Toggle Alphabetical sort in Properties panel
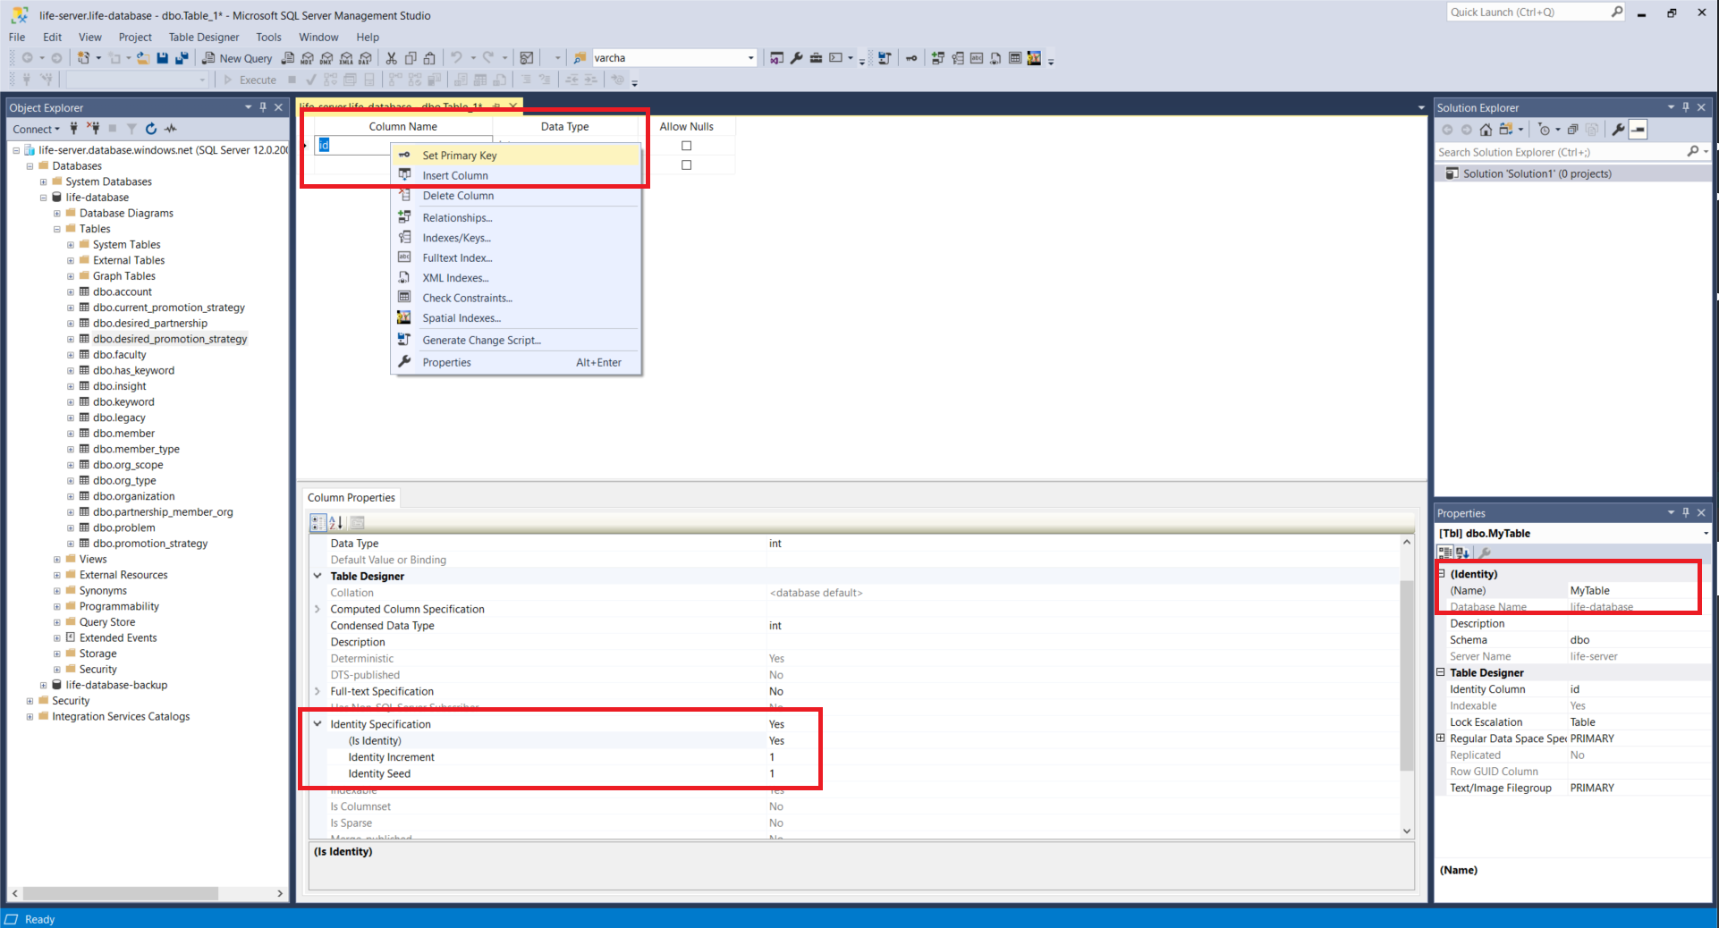The height and width of the screenshot is (928, 1719). (x=1463, y=553)
